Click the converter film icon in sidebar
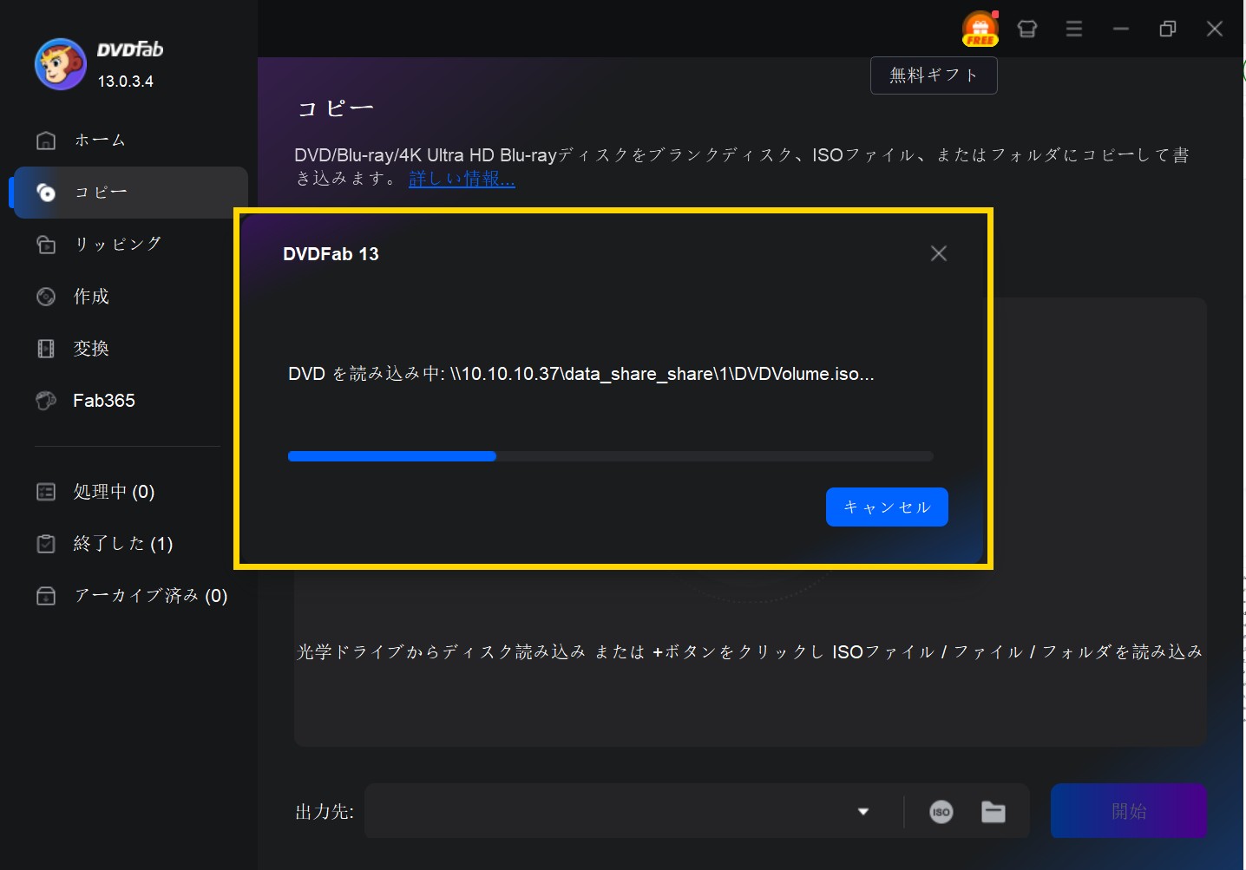Viewport: 1246px width, 870px height. pyautogui.click(x=46, y=348)
